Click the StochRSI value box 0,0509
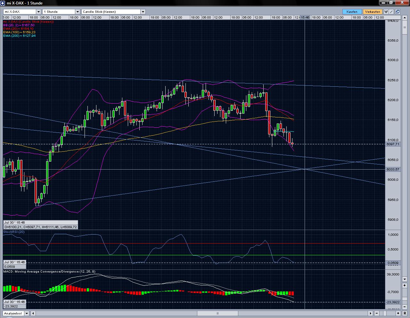The width and height of the screenshot is (410, 318). (14, 266)
